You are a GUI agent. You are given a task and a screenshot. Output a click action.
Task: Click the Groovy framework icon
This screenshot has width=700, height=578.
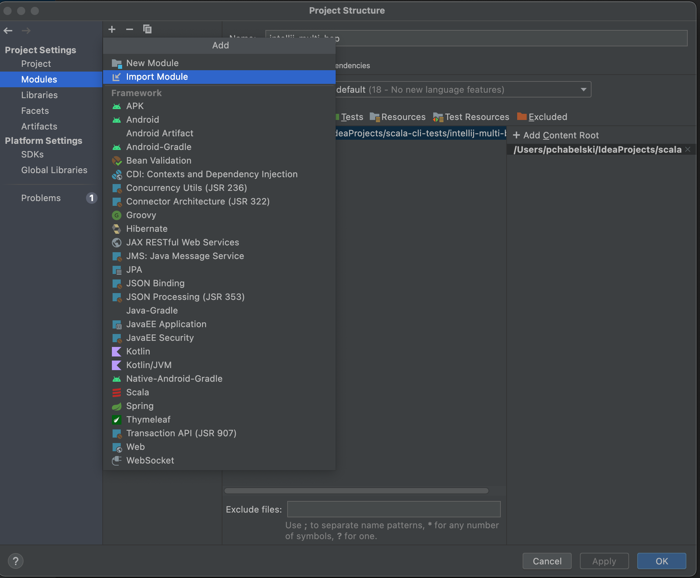[x=117, y=215]
